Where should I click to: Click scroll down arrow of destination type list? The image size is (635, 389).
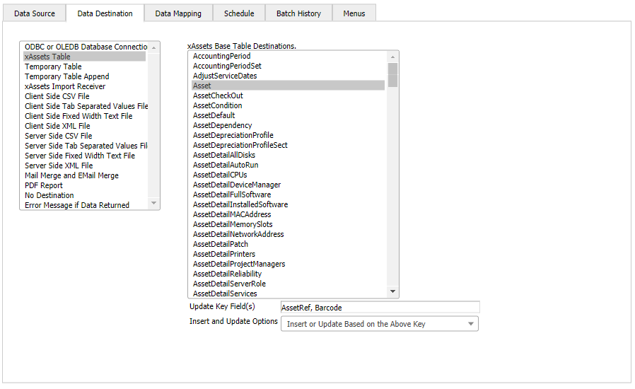point(154,203)
